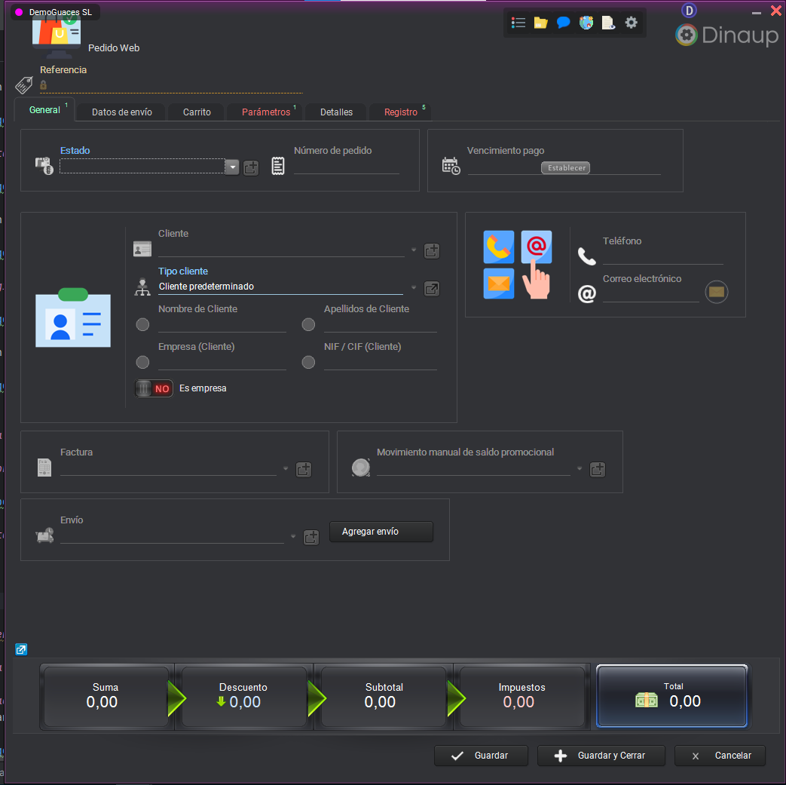Open settings gear in top toolbar
Screen dimensions: 786x785
(x=632, y=23)
